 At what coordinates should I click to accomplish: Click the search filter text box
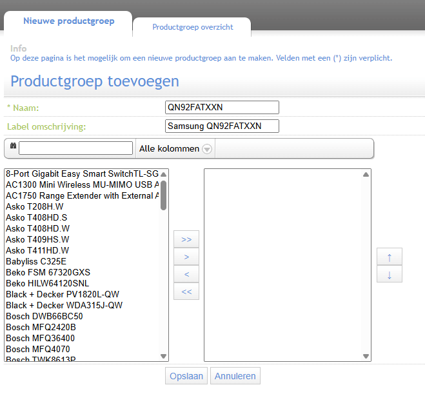(75, 148)
